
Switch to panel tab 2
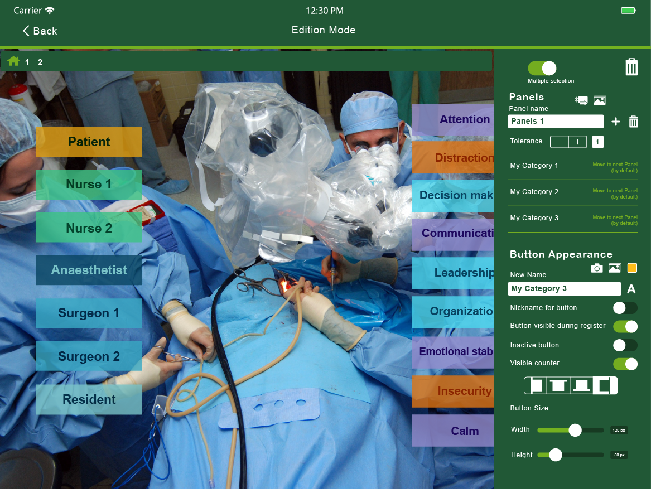[40, 62]
